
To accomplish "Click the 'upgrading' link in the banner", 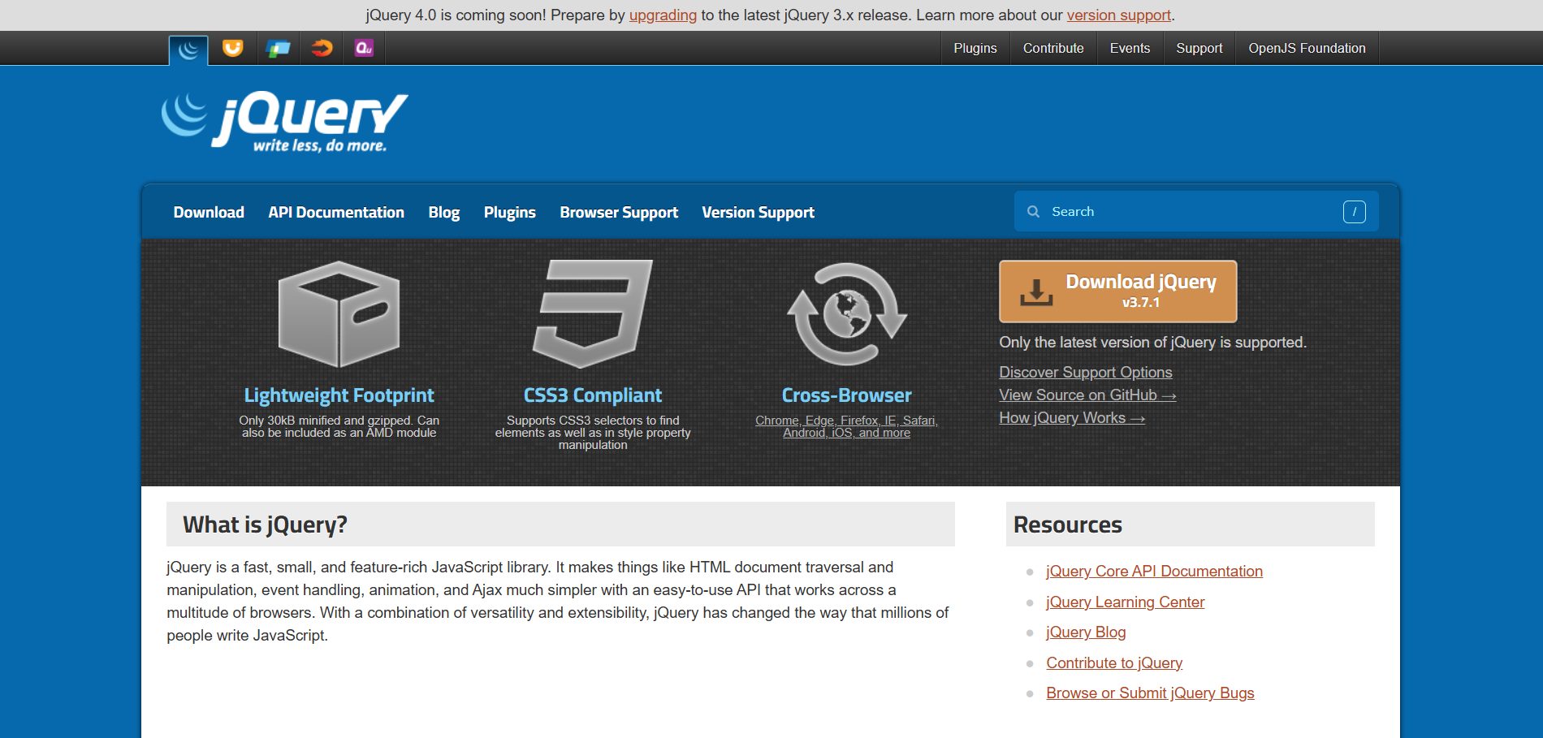I will pos(663,15).
